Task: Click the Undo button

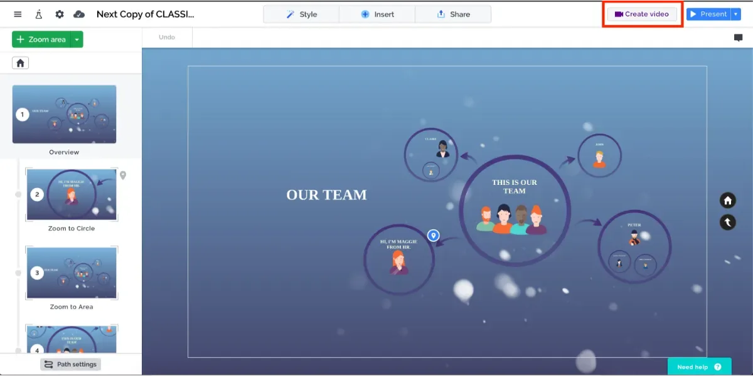Action: pos(166,37)
